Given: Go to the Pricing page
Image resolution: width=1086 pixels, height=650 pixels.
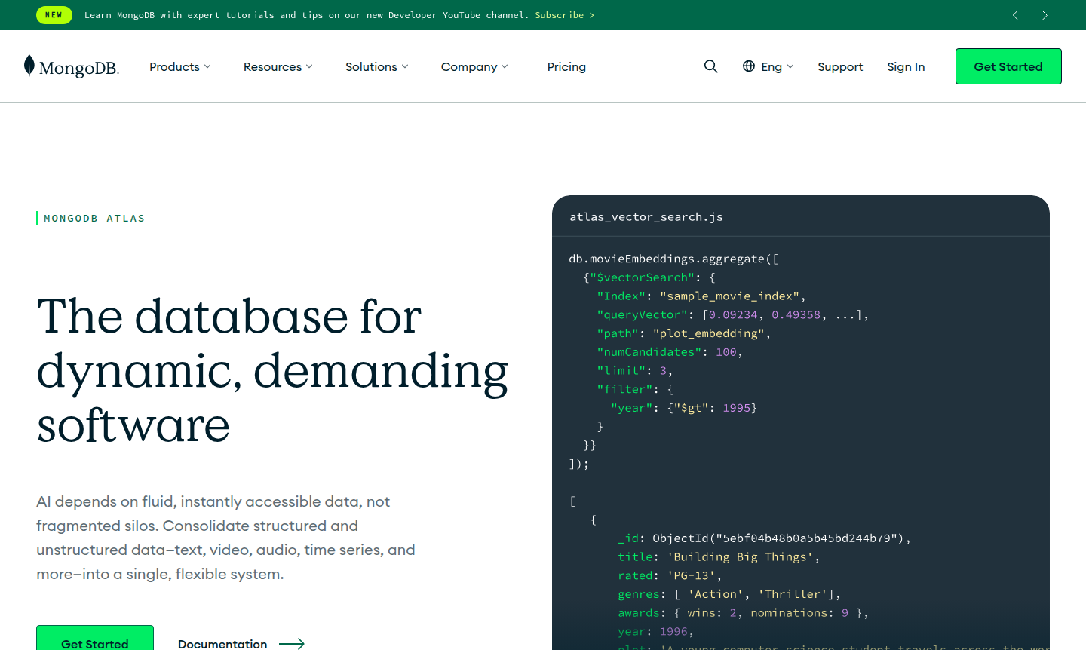Looking at the screenshot, I should tap(566, 66).
